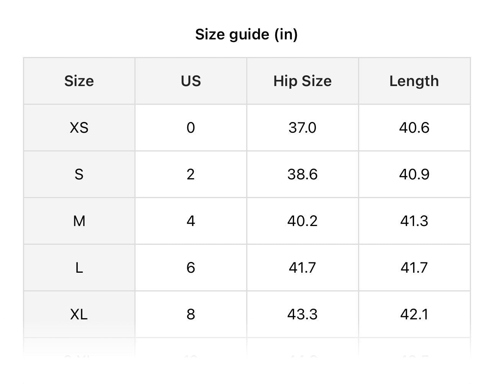Click US size 4 cell
The height and width of the screenshot is (384, 494).
pos(191,221)
